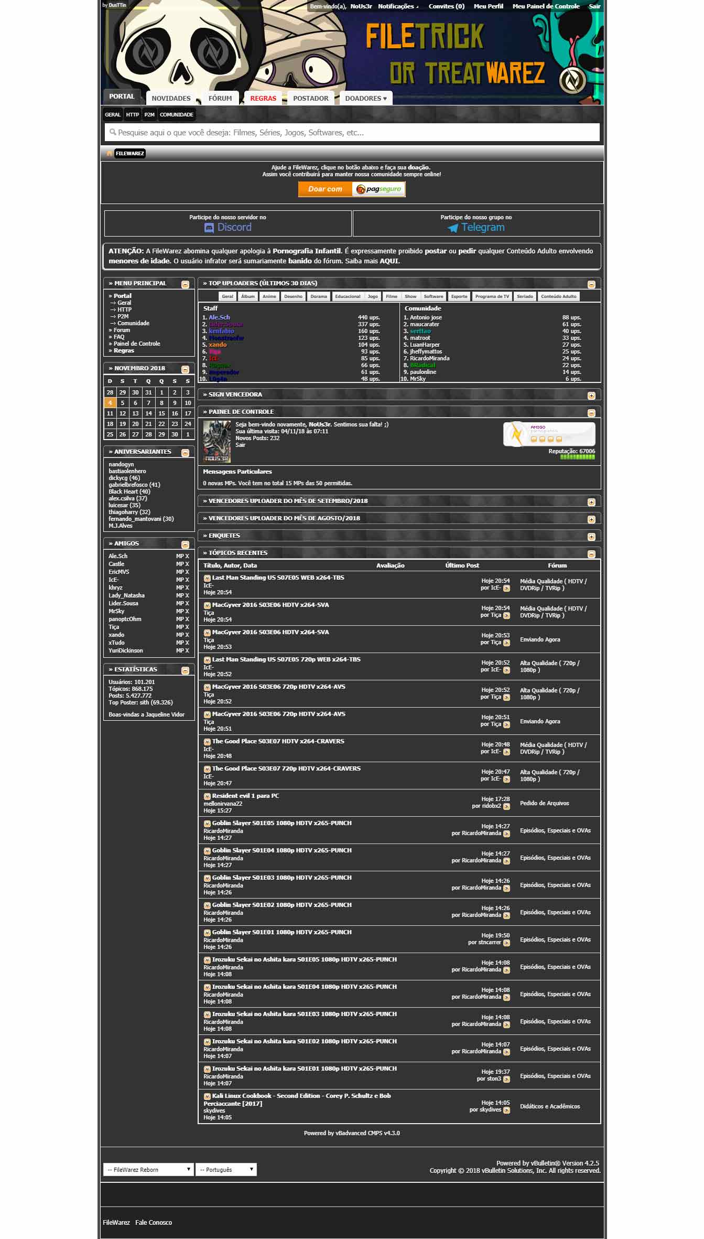Open Meu Painel de Controle link
The image size is (704, 1239).
point(546,6)
